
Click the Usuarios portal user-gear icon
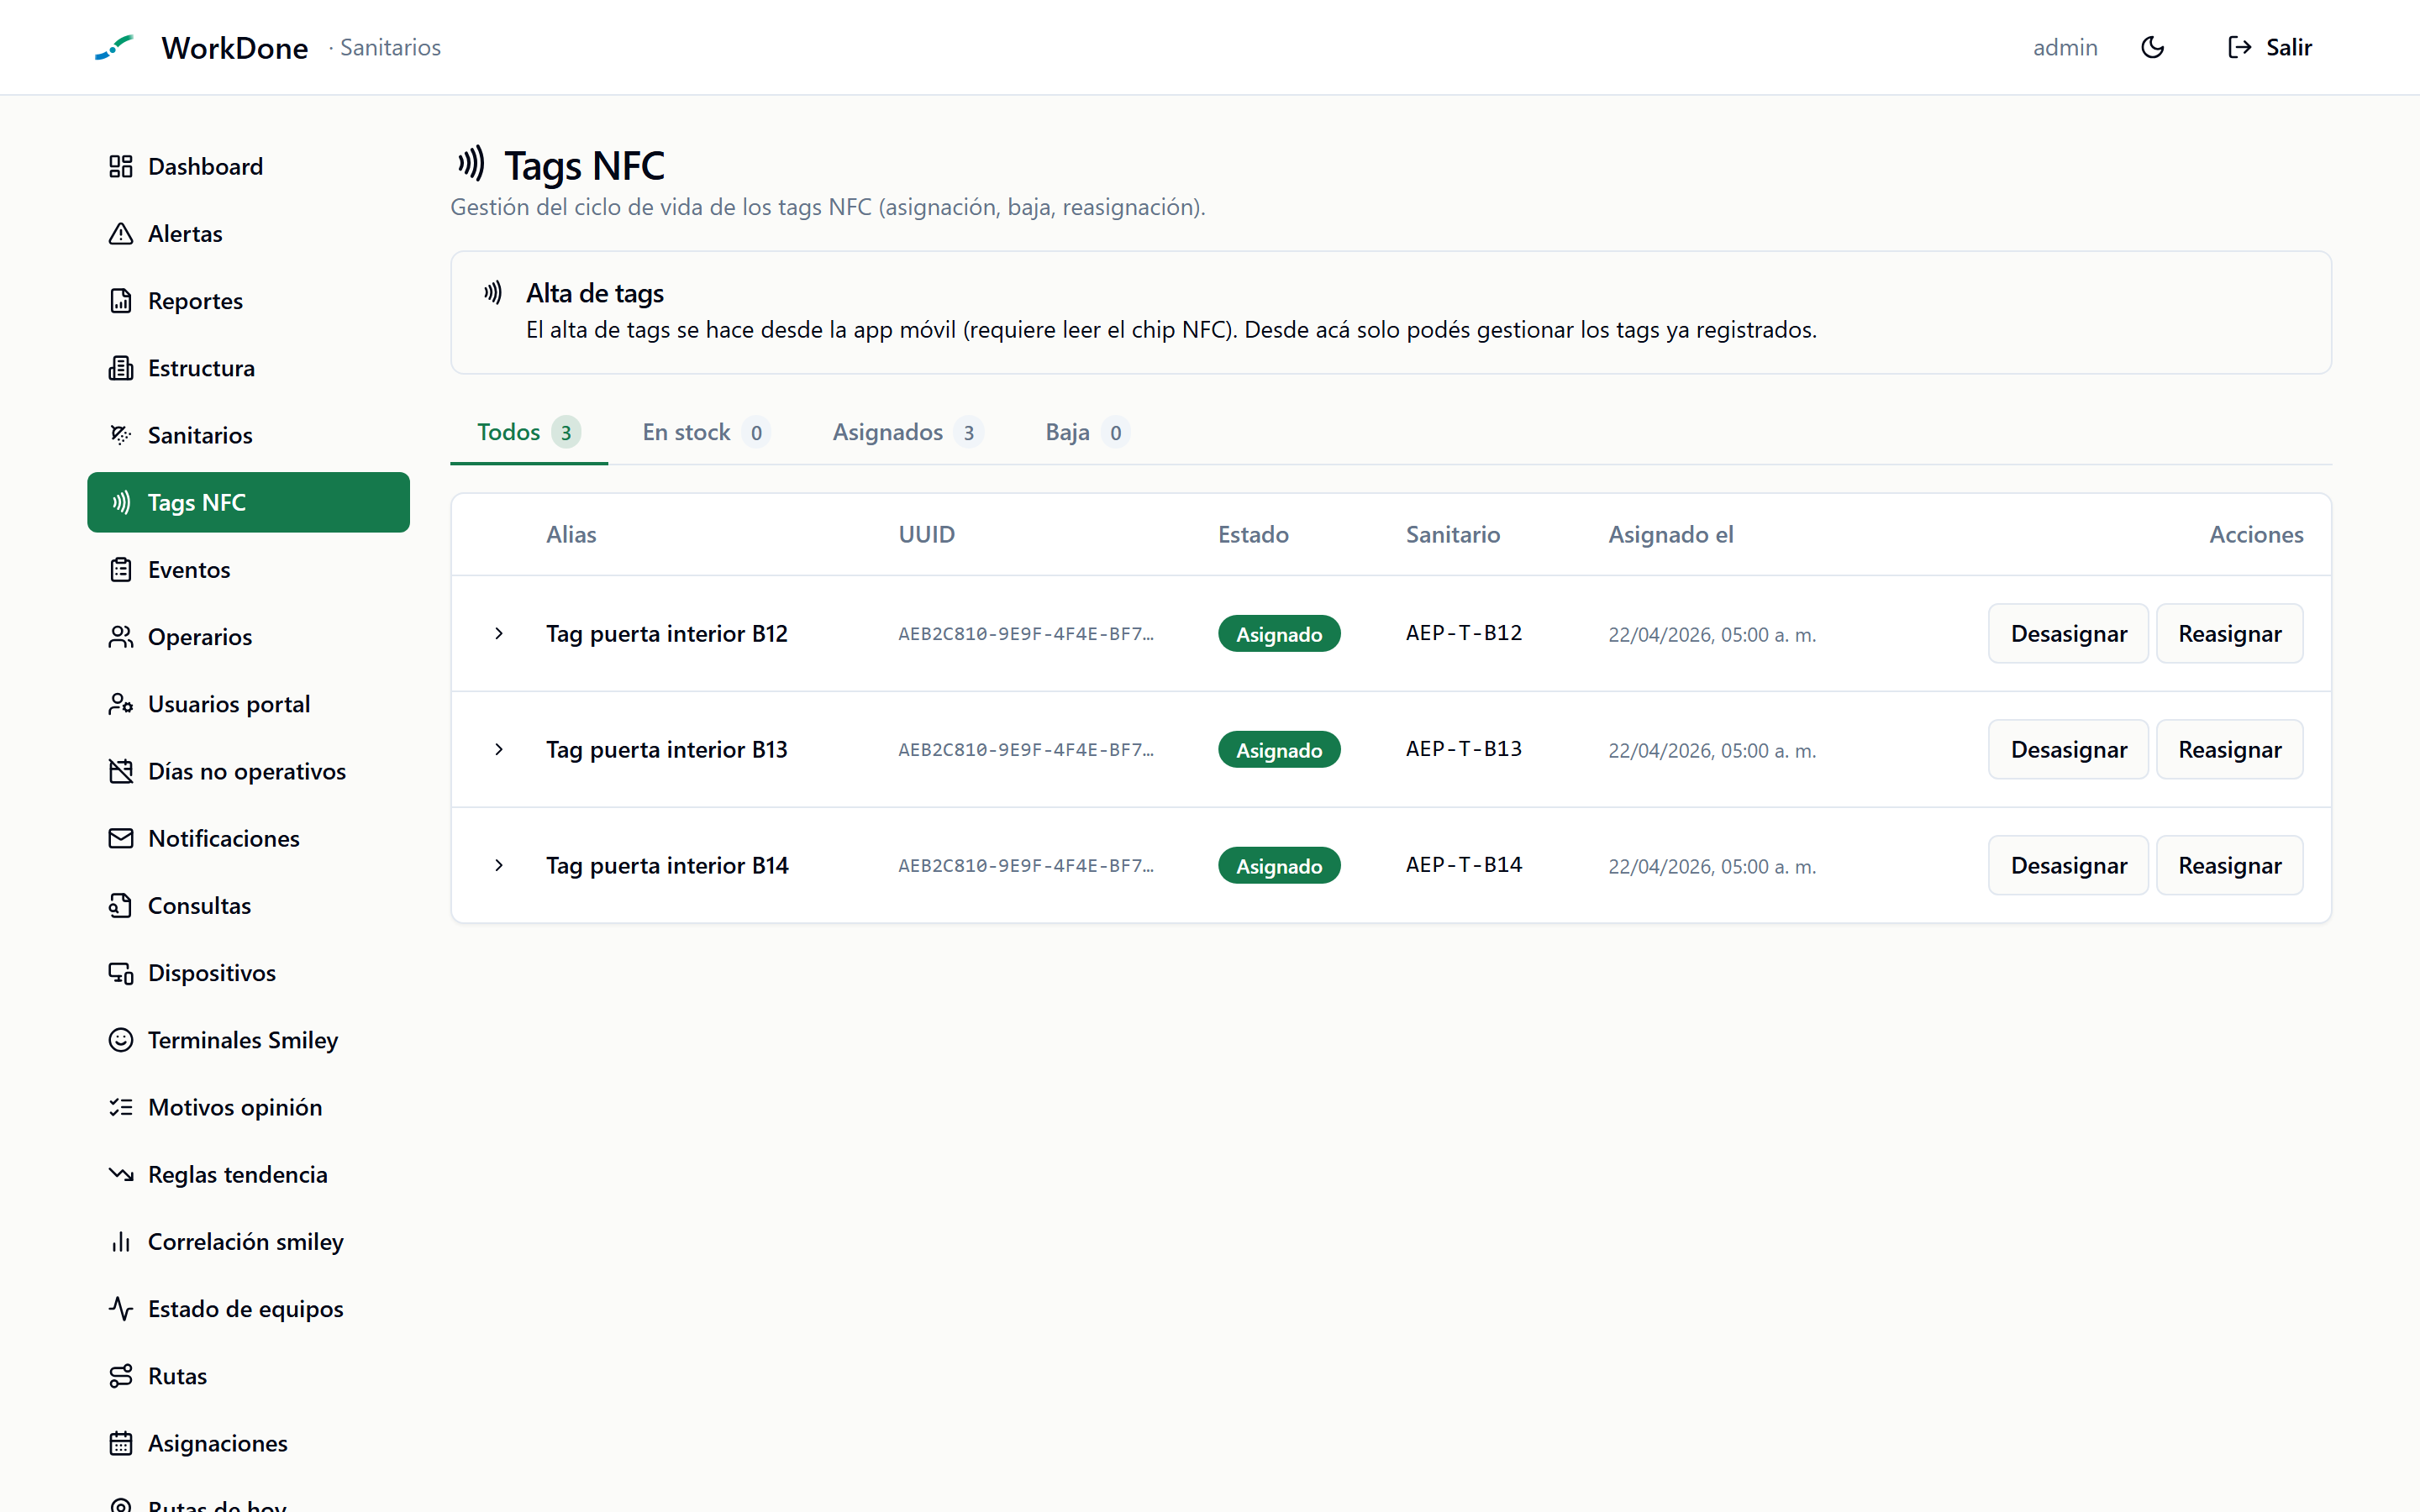121,704
